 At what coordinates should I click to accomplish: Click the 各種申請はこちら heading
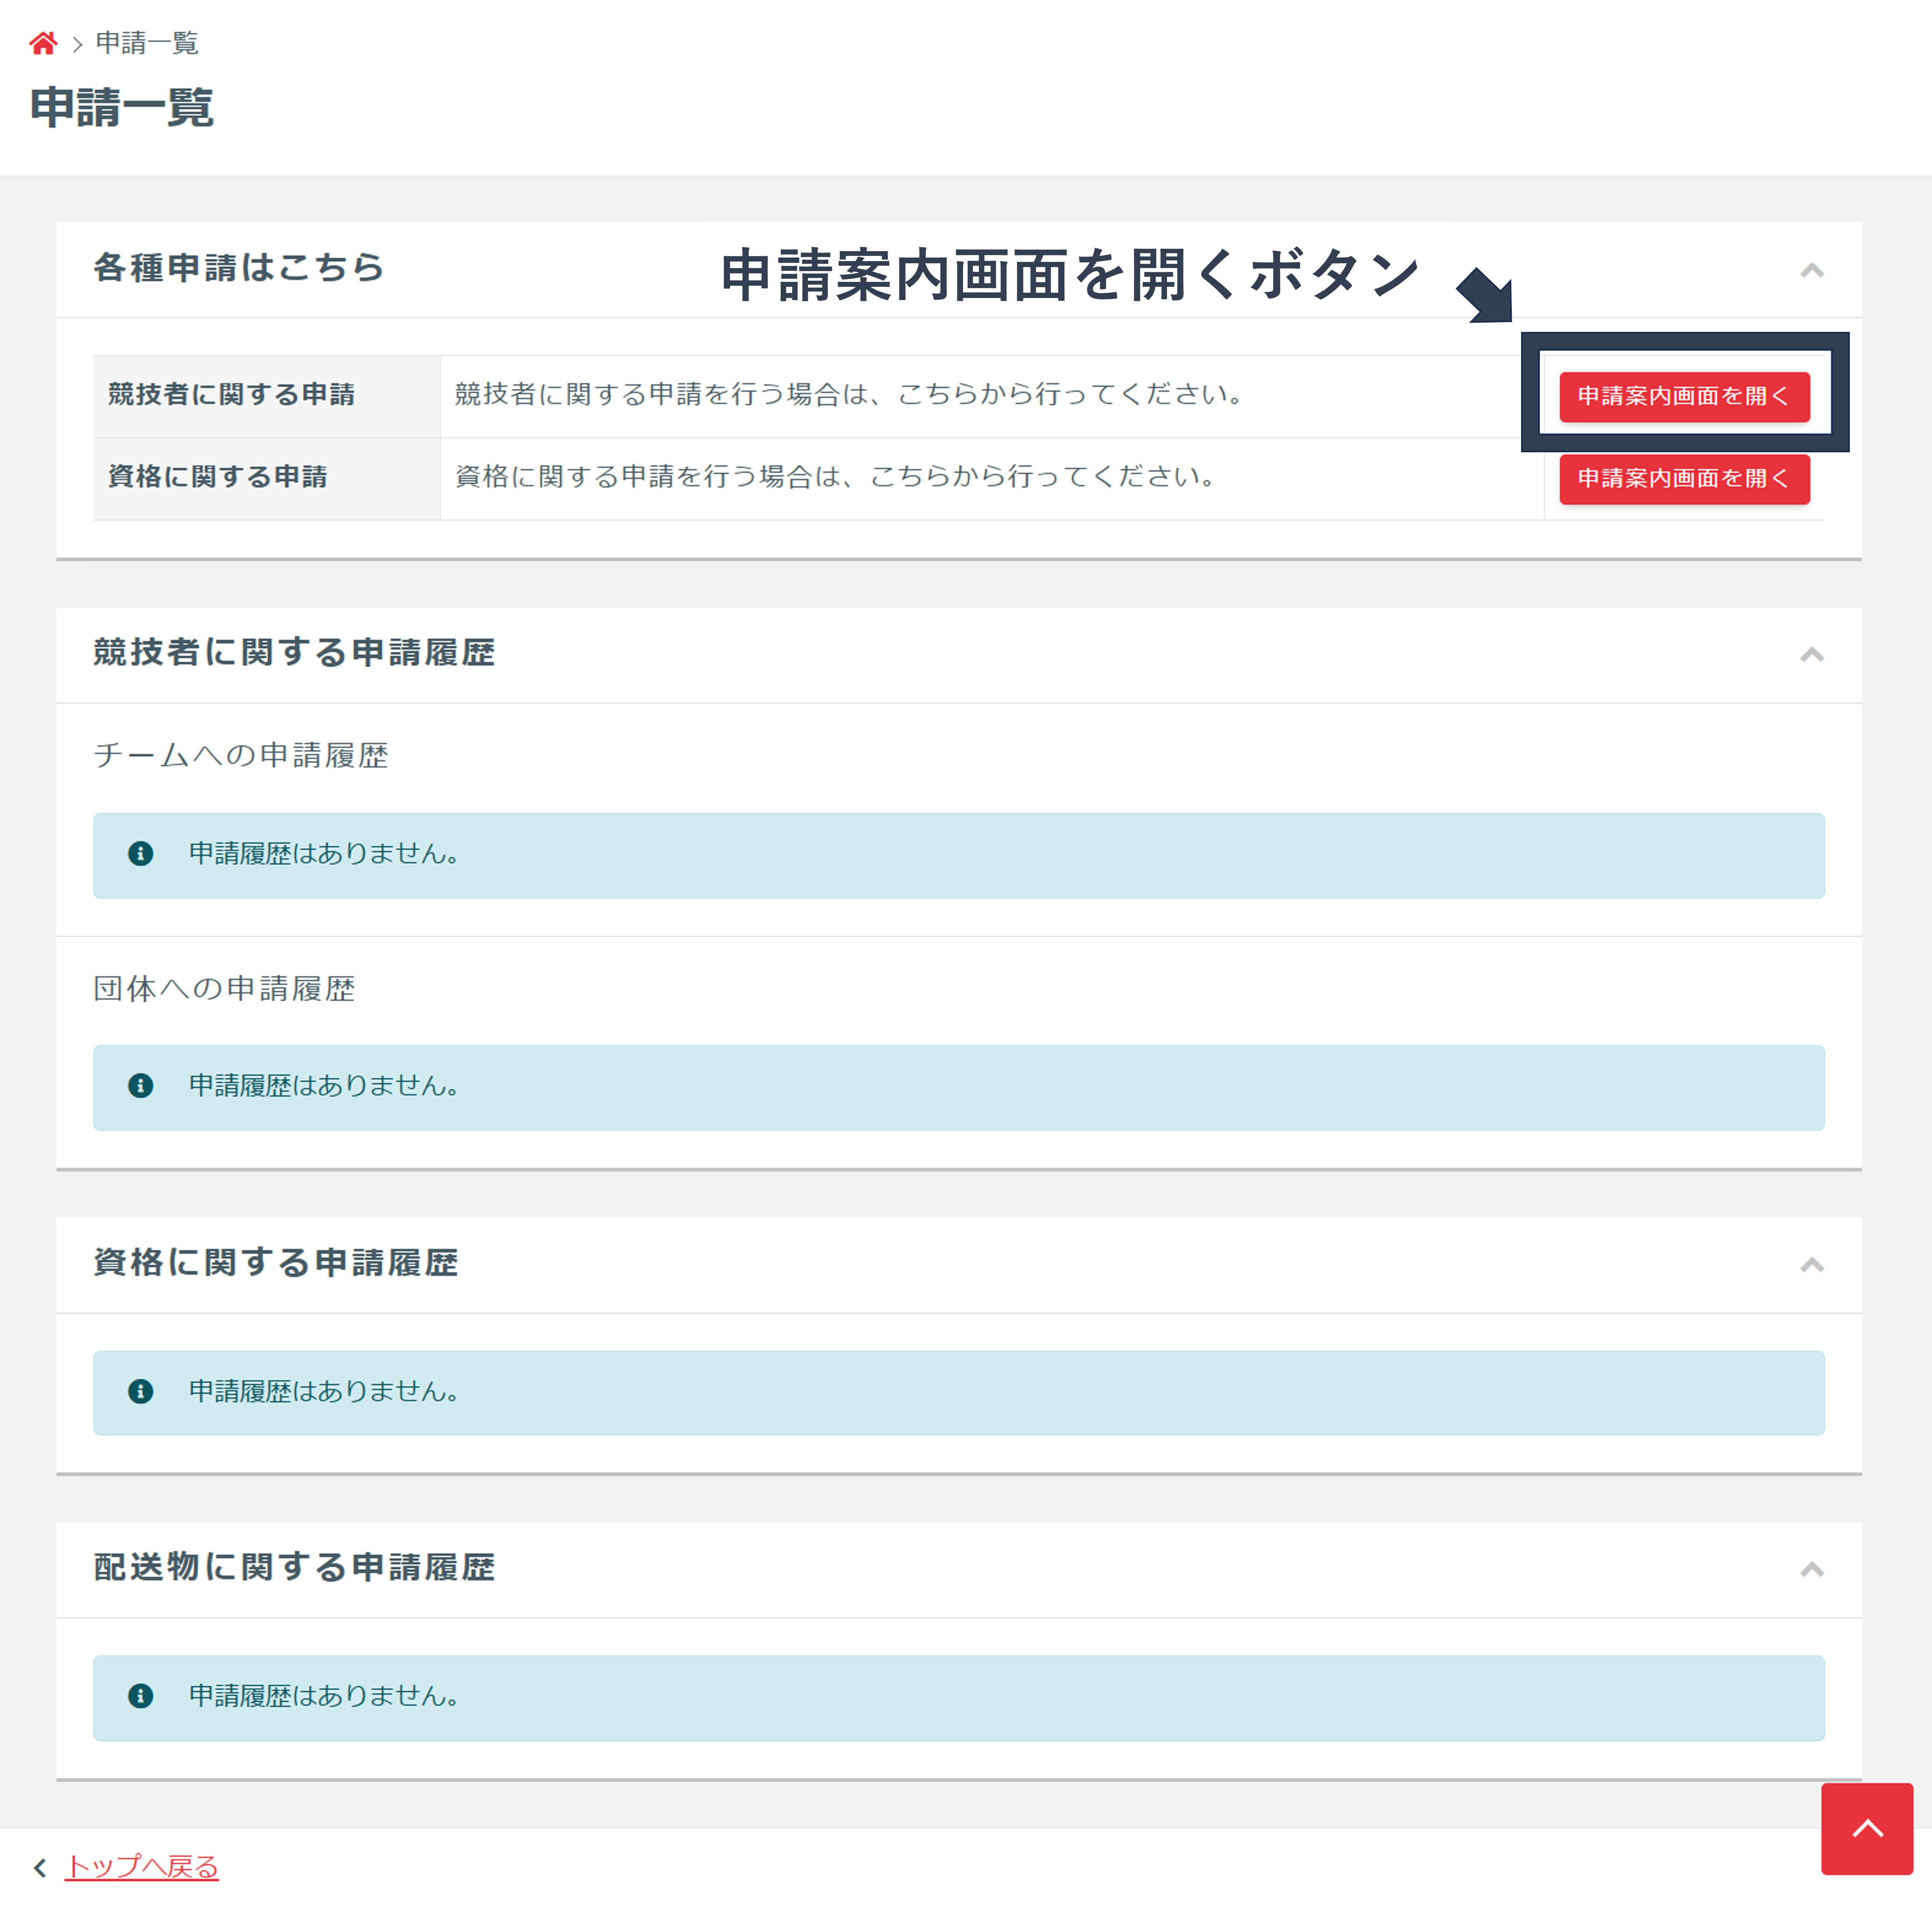(x=239, y=268)
